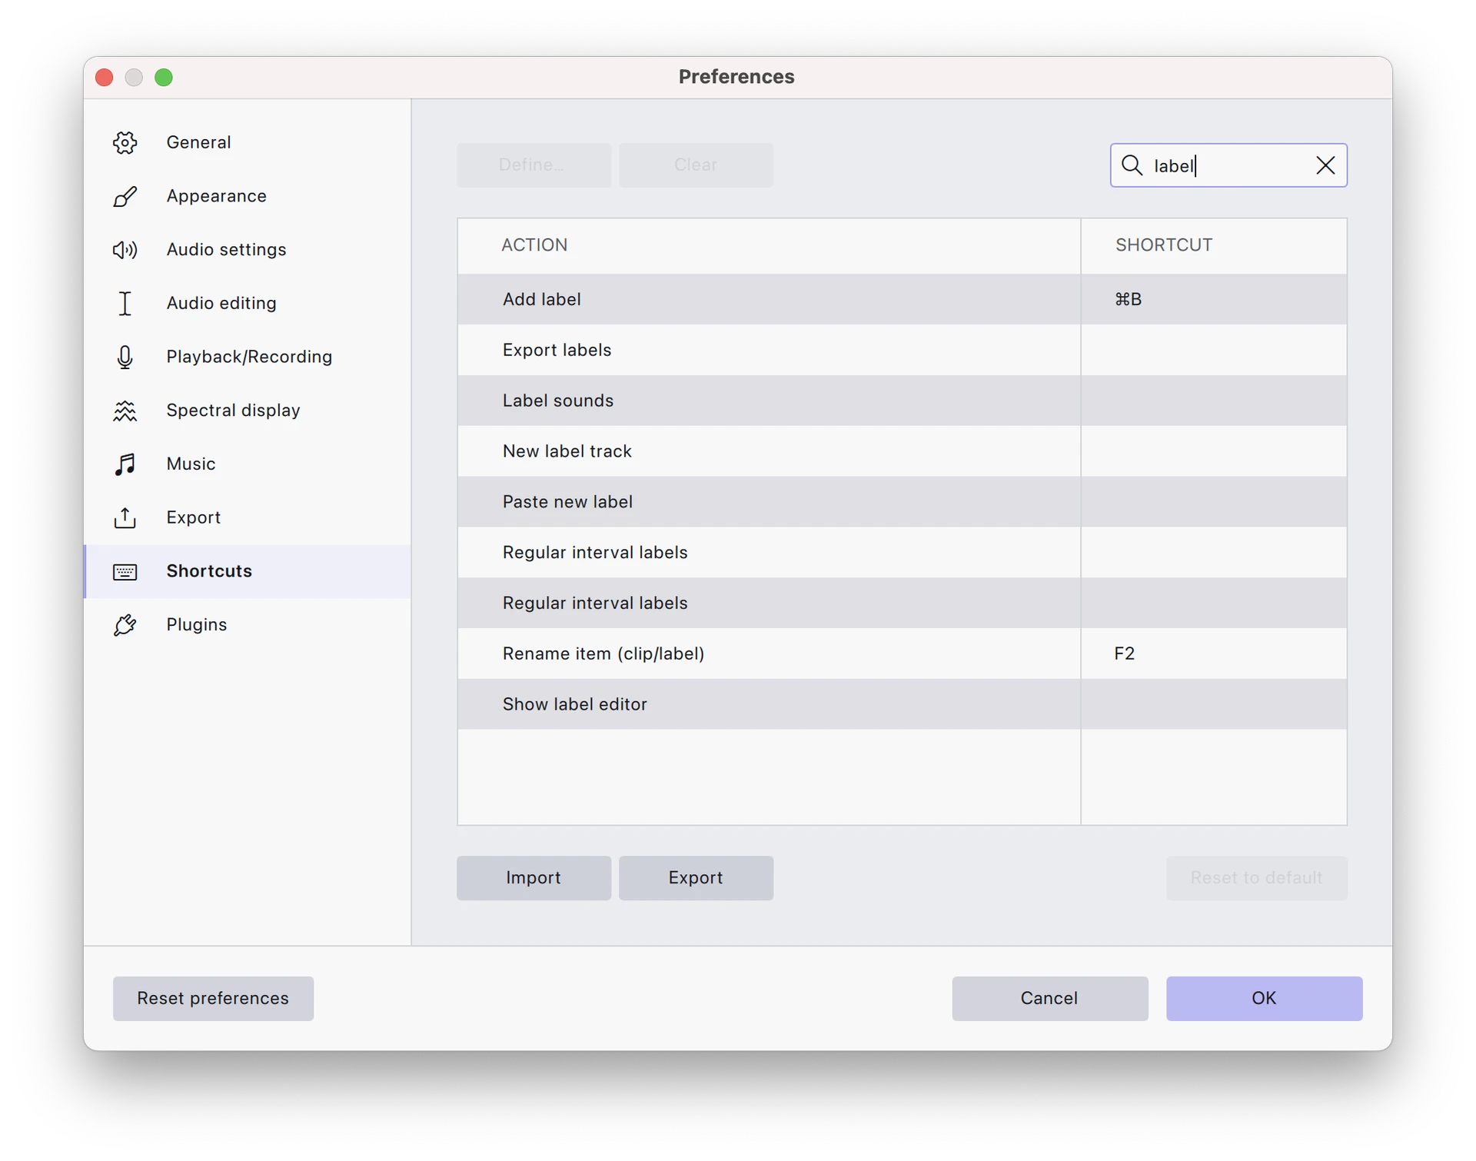Screen dimensions: 1476x1161
Task: Open General preferences via gear icon
Action: (125, 142)
